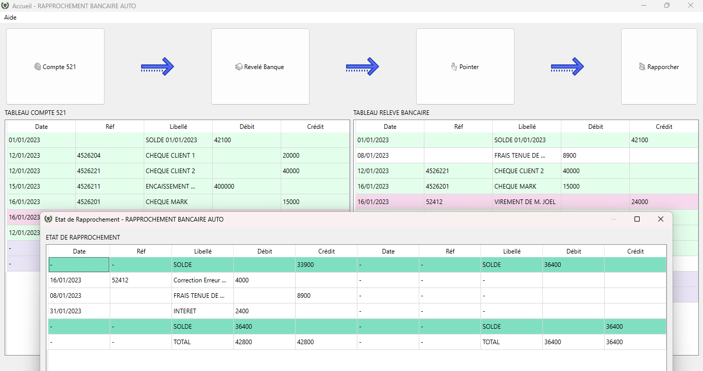Open the Compte 521 step button
The height and width of the screenshot is (371, 703).
[x=55, y=66]
